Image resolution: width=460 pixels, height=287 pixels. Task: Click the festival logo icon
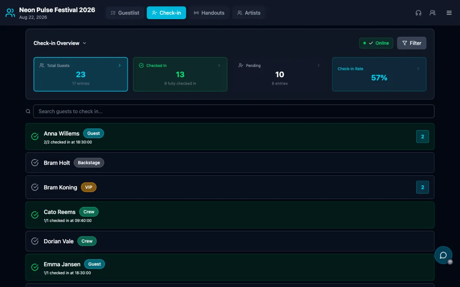(10, 13)
